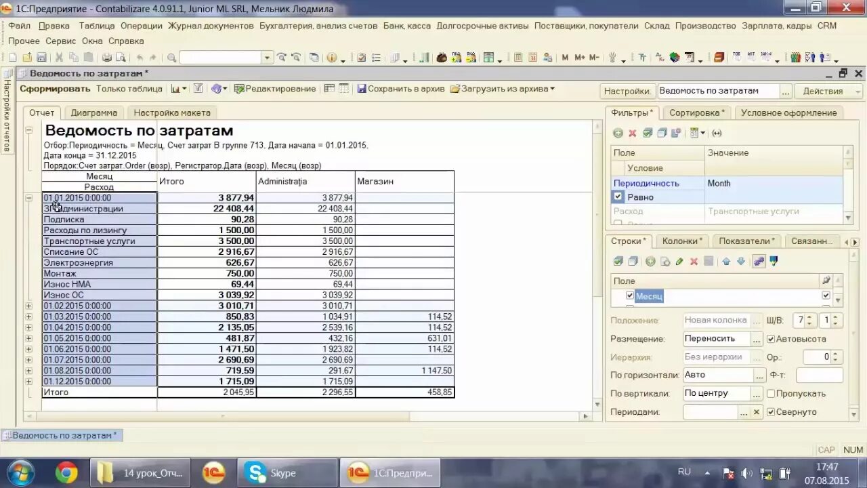Viewport: 867px width, 488px height.
Task: Click the calculator icon in the main toolbar
Action: click(518, 58)
